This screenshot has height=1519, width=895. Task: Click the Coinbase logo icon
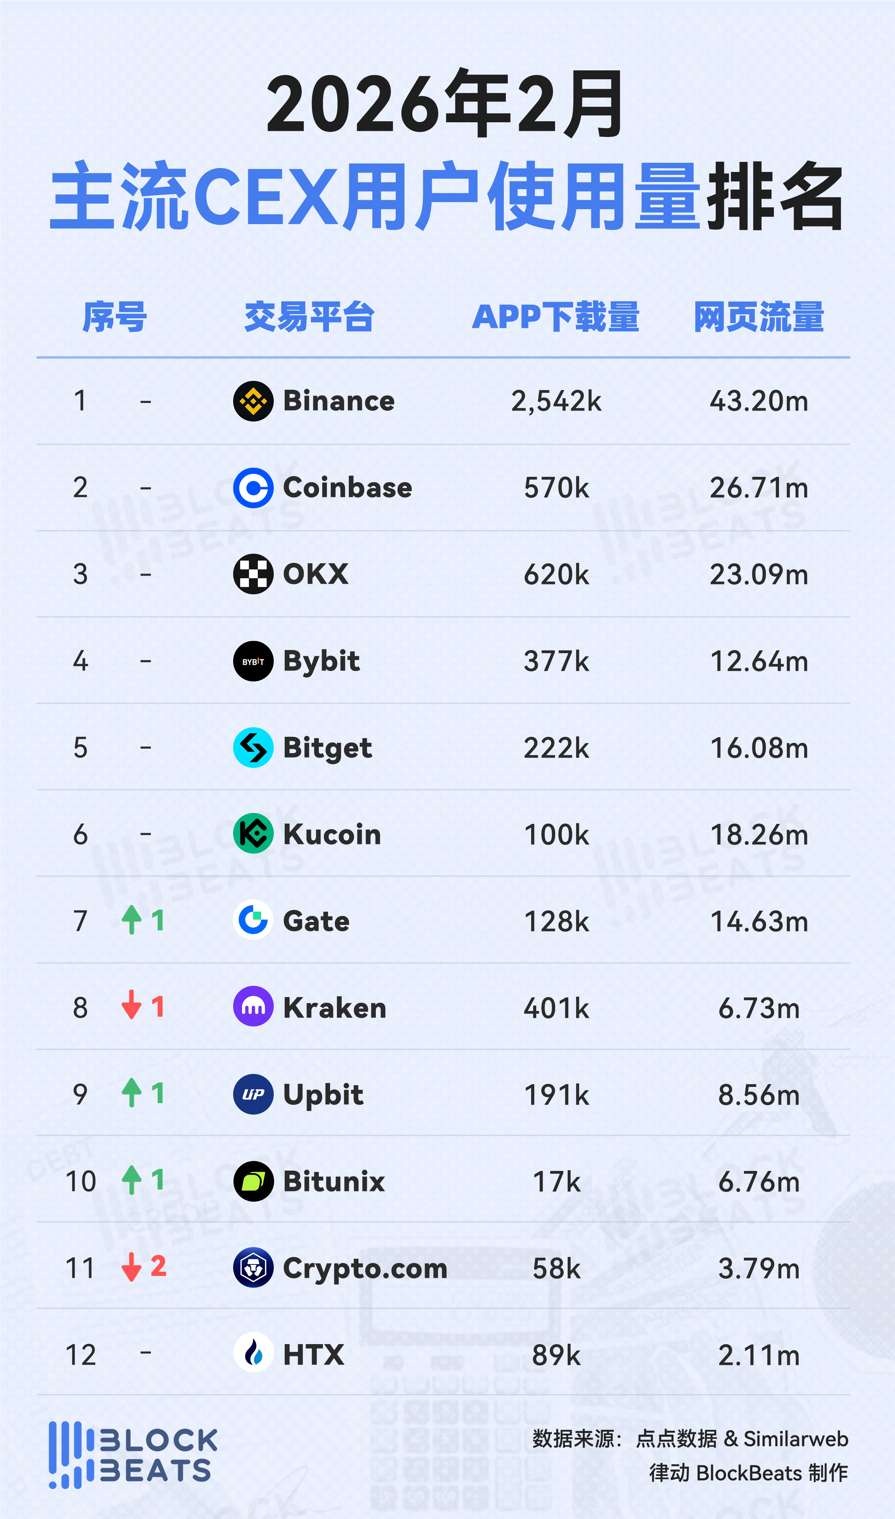(x=253, y=488)
